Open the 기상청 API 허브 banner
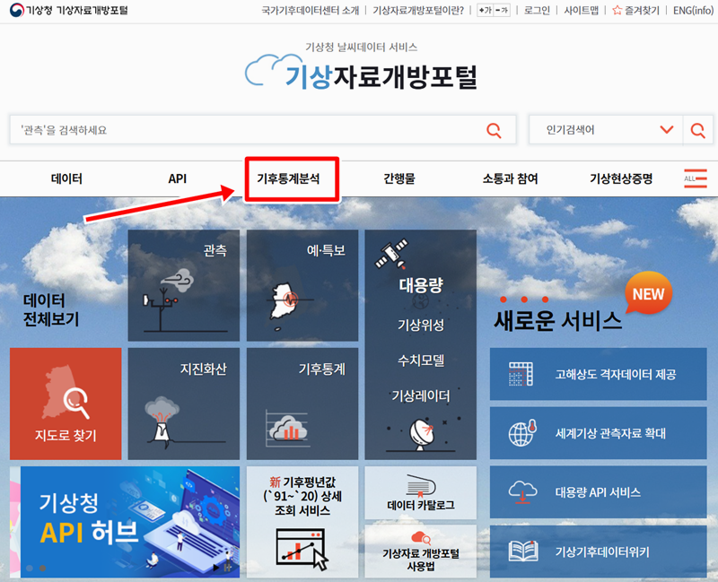The width and height of the screenshot is (718, 582). pos(130,522)
